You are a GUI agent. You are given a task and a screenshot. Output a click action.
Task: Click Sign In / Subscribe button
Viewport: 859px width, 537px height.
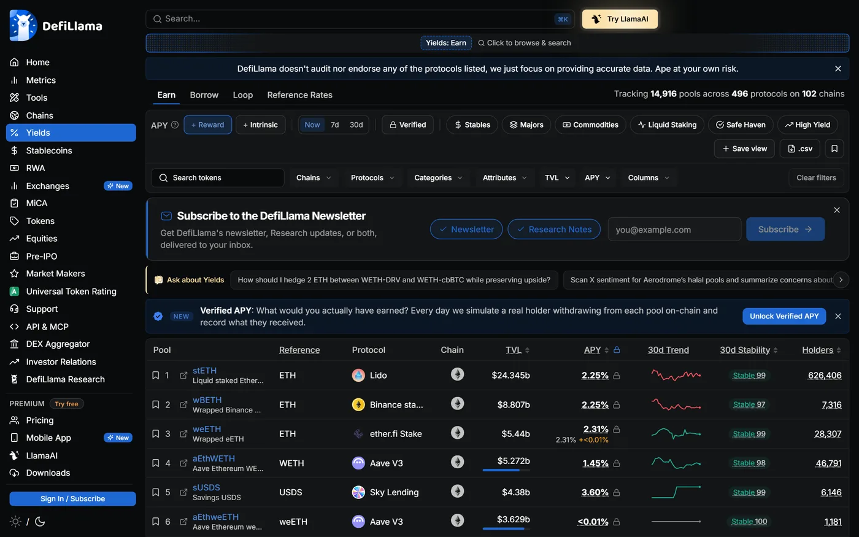point(72,499)
